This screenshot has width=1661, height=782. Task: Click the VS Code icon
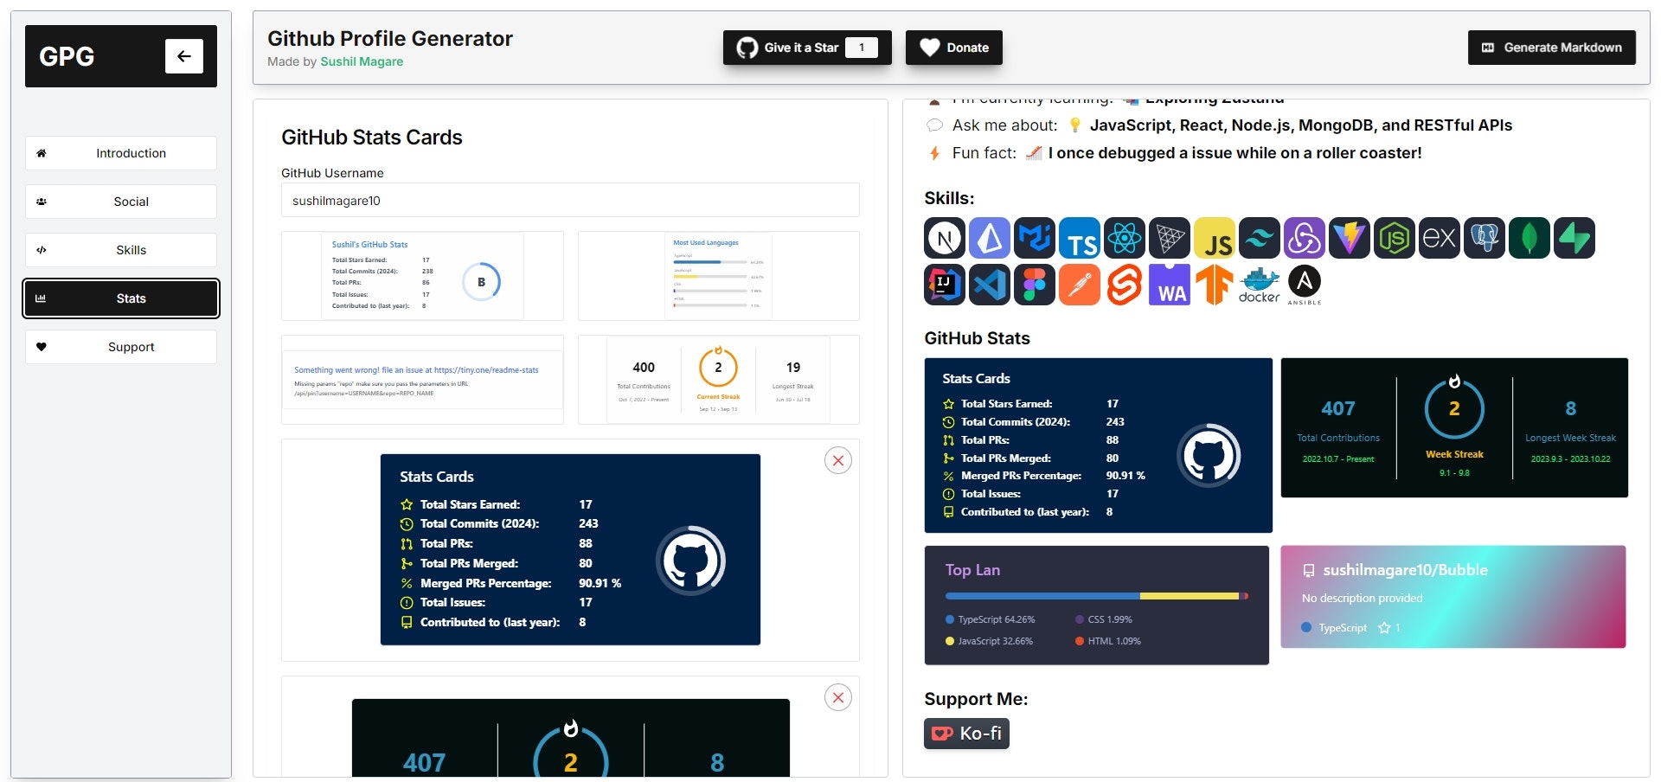[x=990, y=285]
